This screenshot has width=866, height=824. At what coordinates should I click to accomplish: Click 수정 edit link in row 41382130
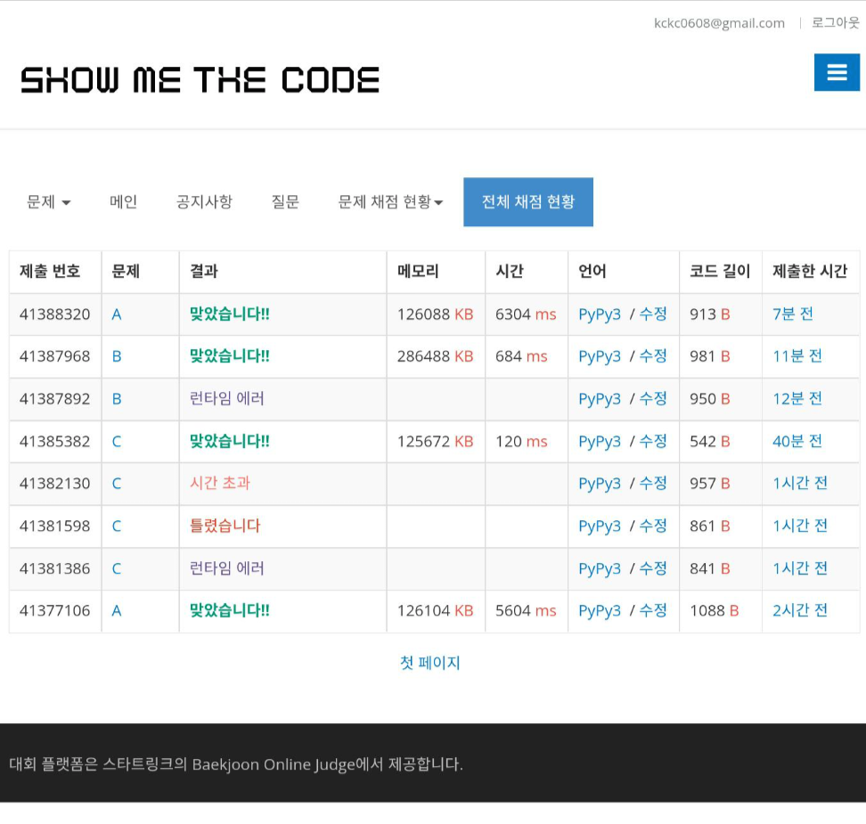click(x=653, y=483)
